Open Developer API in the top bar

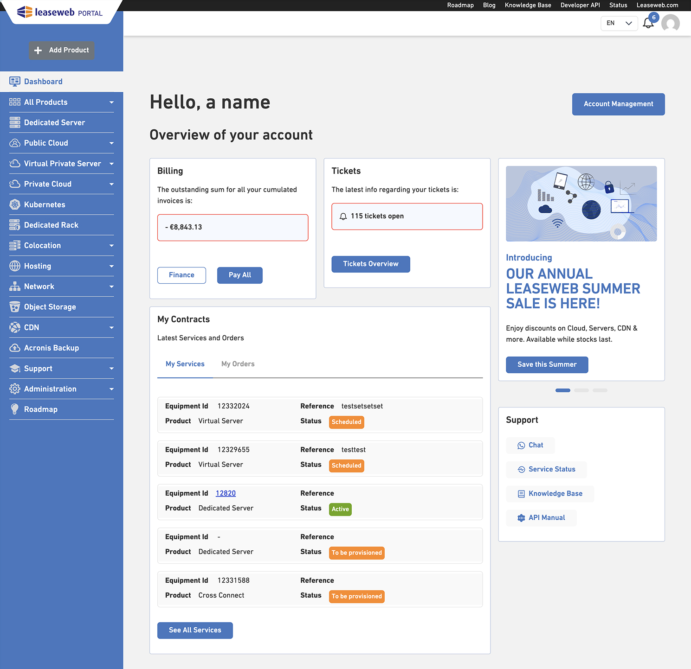(580, 5)
